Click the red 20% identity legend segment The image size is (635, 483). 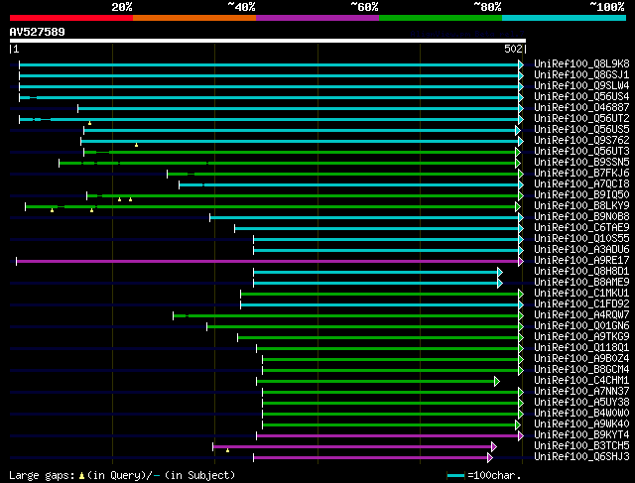click(x=71, y=18)
